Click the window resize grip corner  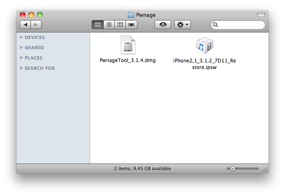click(265, 170)
